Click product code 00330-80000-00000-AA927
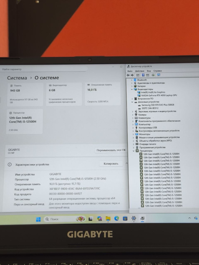This screenshot has height=265, width=199. click(66, 194)
